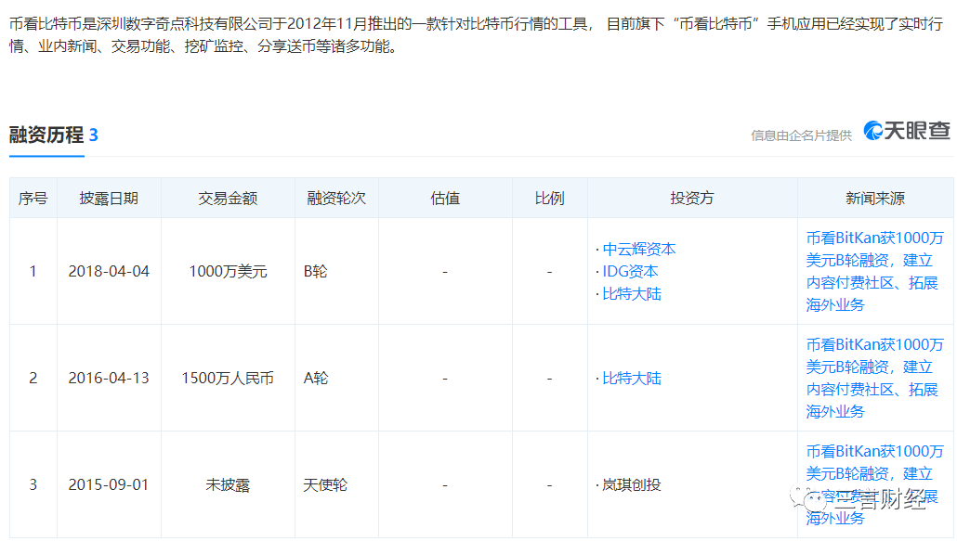Screen dimensions: 957x541
Task: Select the date cell 2015-09-01
Action: click(109, 484)
